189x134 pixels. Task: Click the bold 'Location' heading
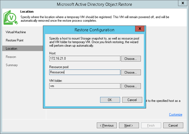click(27, 12)
